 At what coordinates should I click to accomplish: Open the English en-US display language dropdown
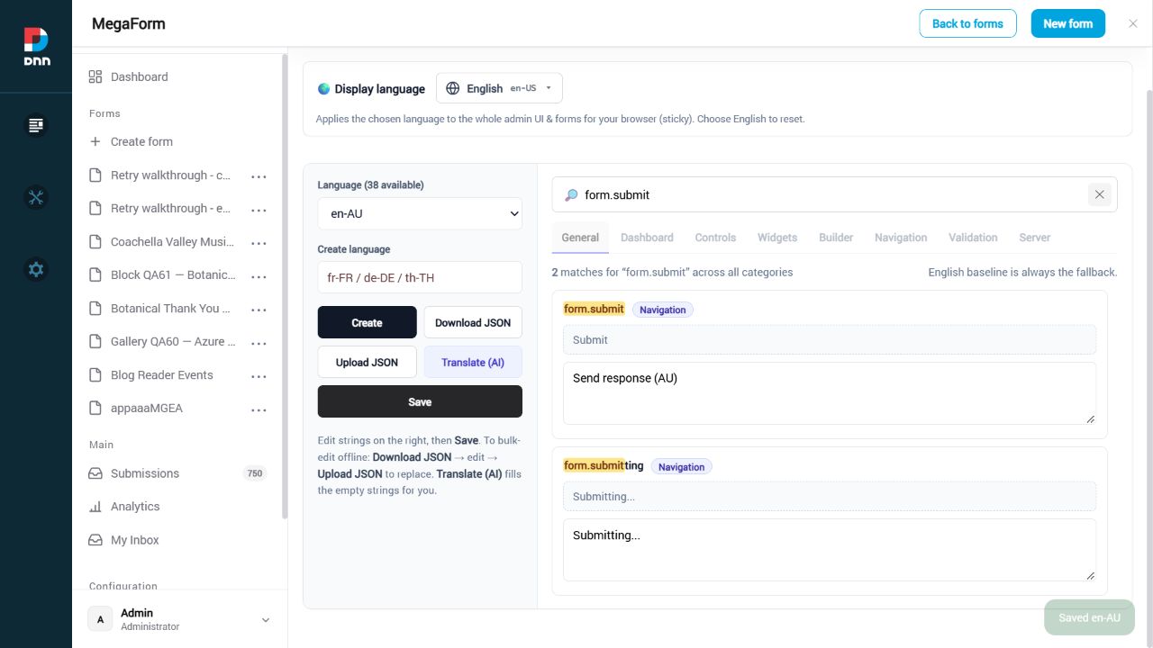pyautogui.click(x=499, y=88)
